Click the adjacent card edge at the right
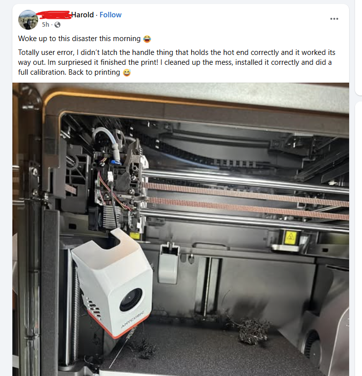 point(359,48)
